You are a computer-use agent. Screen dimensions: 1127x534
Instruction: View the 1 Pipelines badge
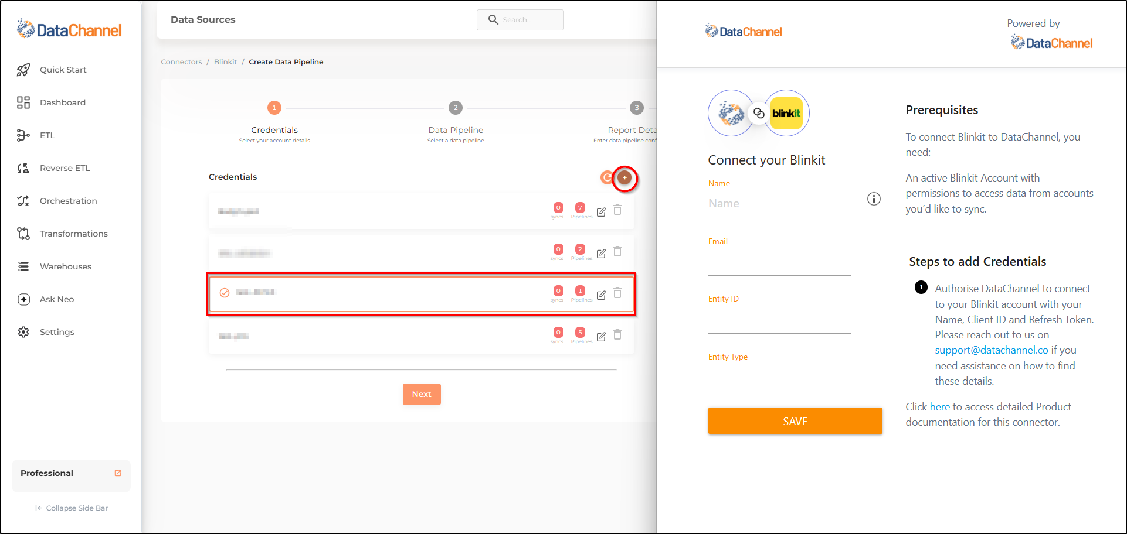(581, 291)
